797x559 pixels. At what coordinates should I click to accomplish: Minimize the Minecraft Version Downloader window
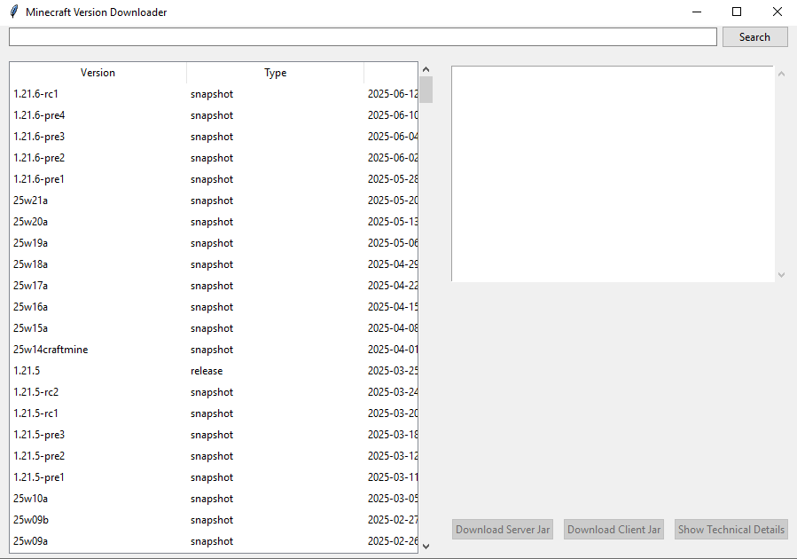point(697,12)
